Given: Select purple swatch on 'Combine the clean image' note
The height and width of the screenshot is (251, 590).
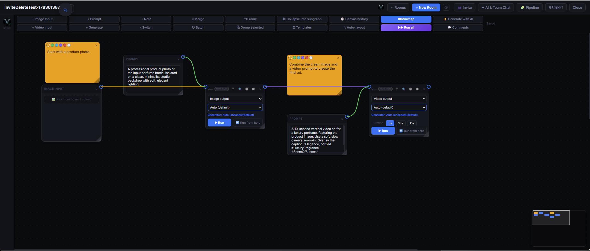Looking at the screenshot, I should click(303, 58).
